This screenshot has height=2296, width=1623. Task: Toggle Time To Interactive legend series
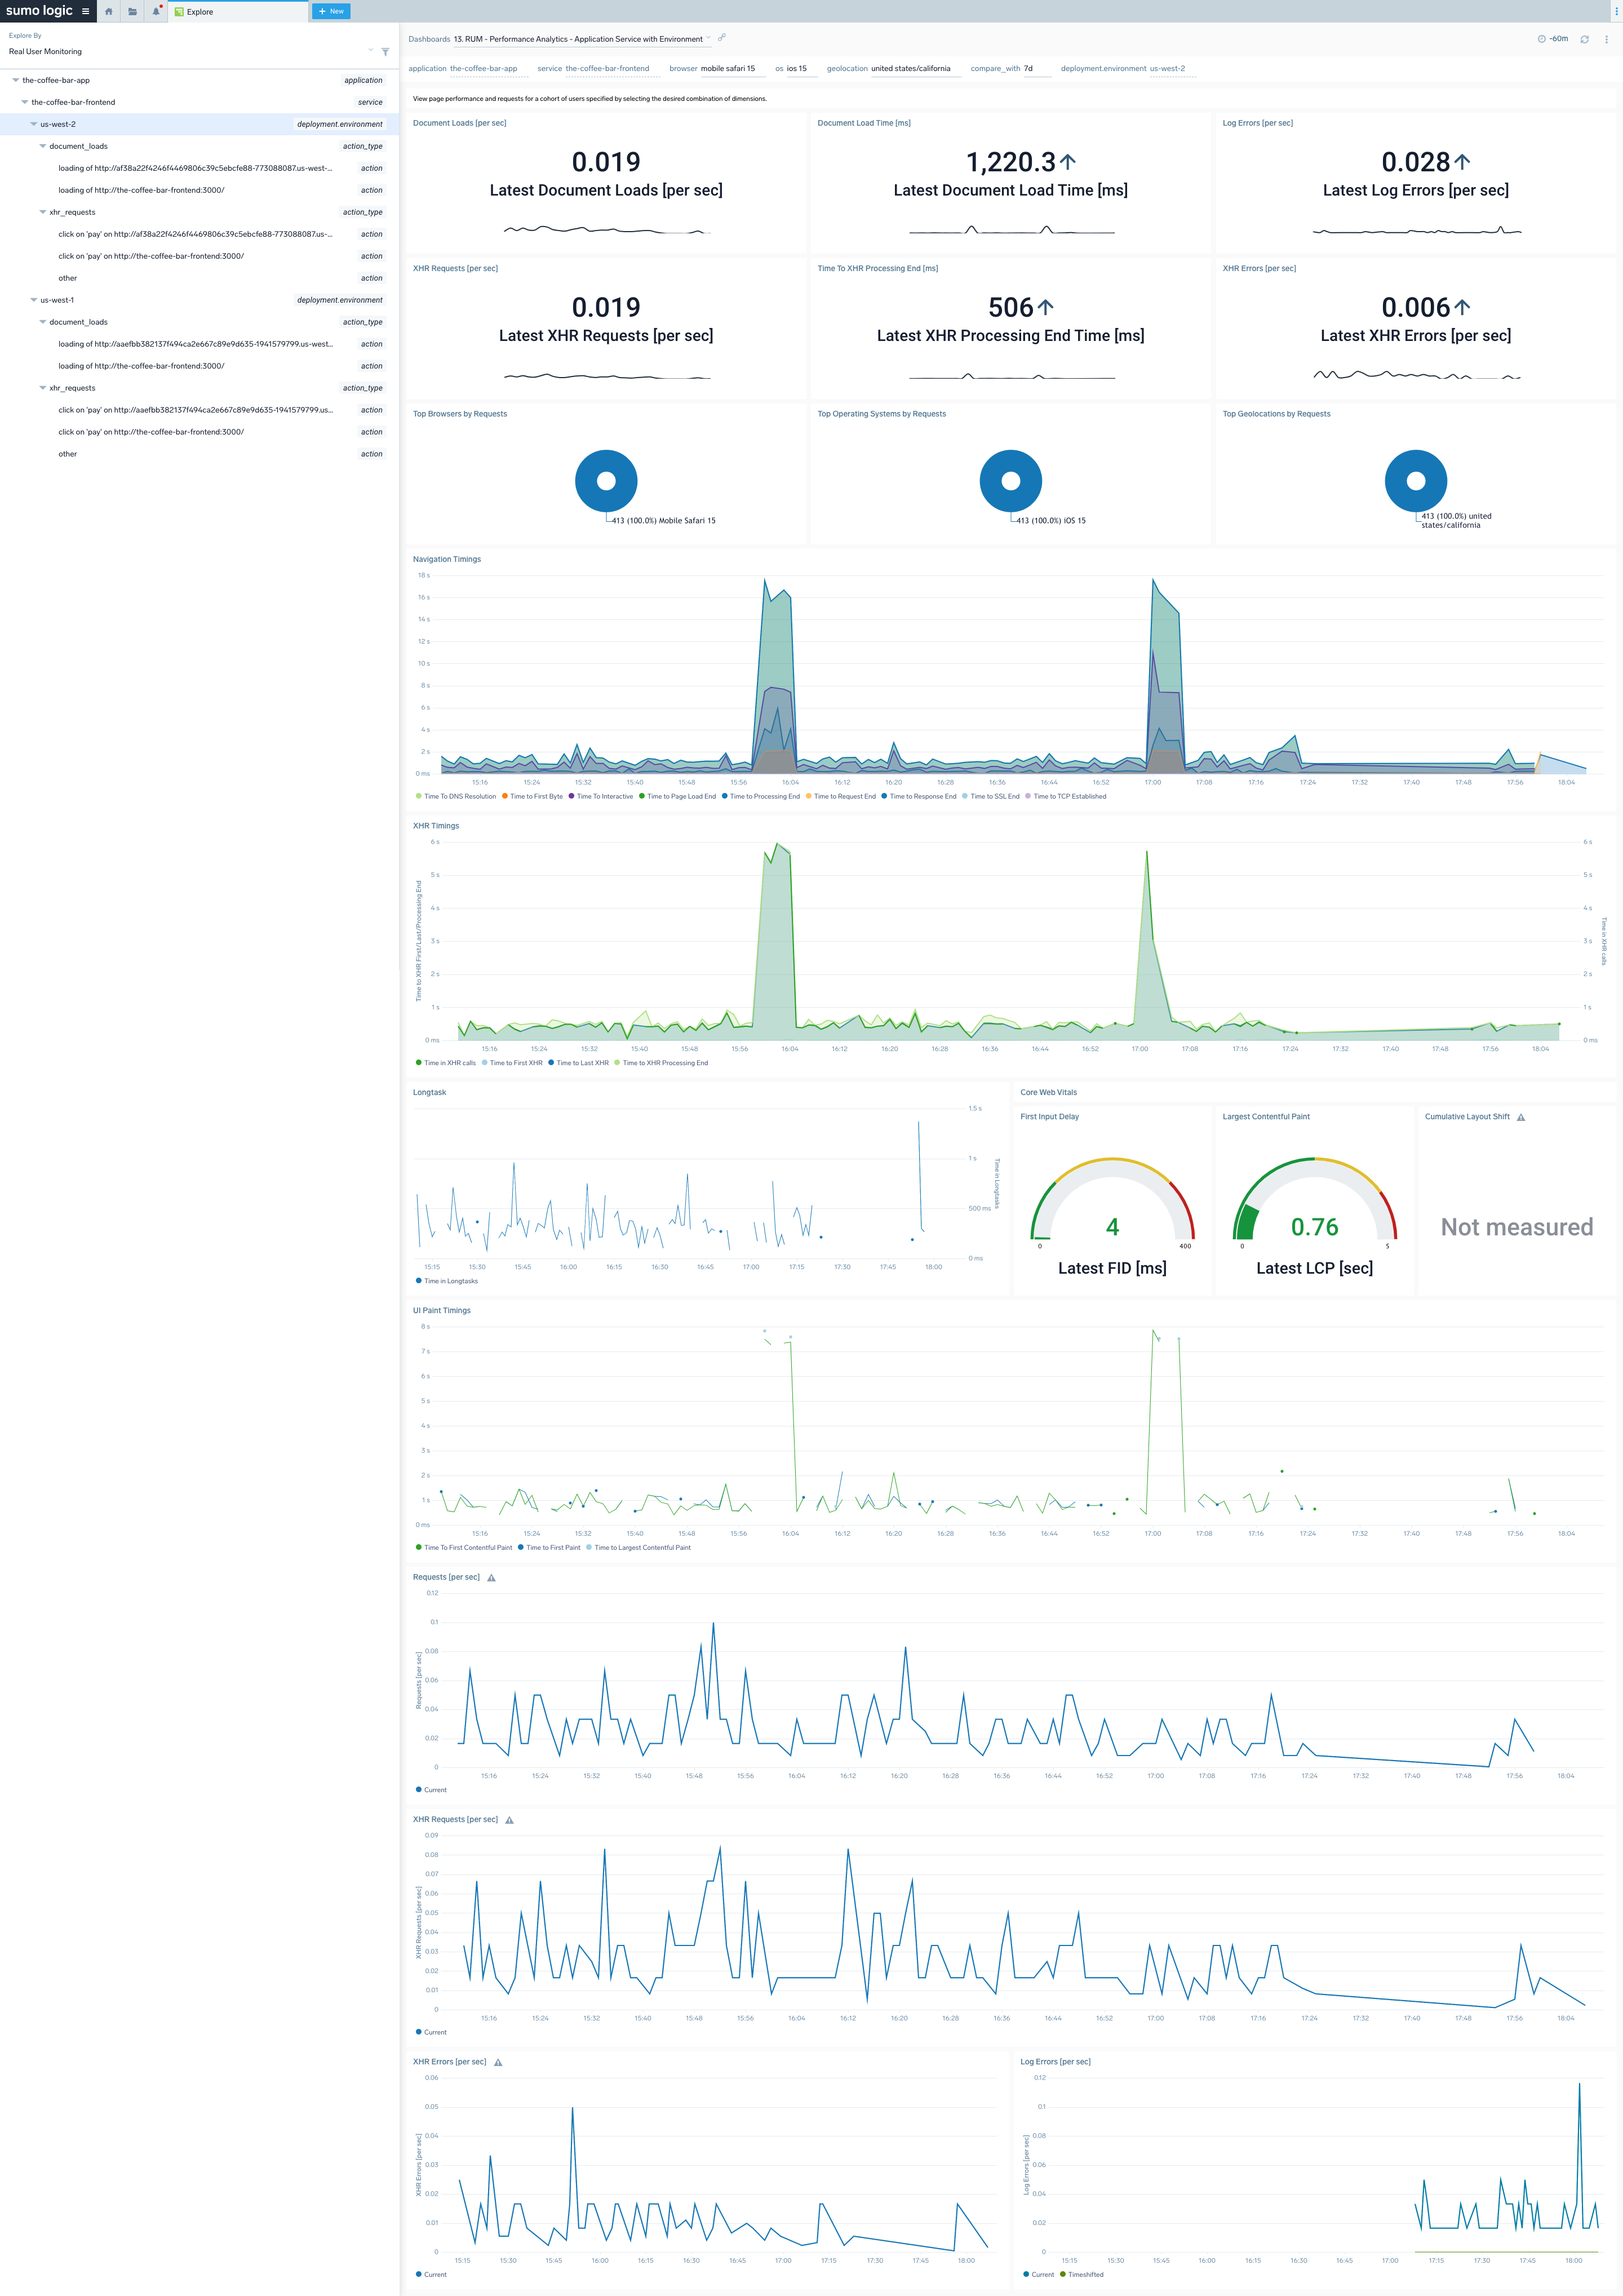click(x=604, y=796)
